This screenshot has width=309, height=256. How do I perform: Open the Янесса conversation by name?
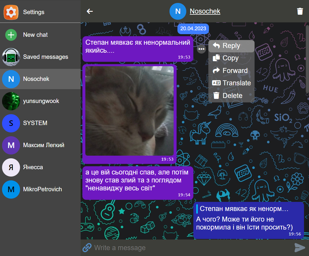(x=33, y=167)
